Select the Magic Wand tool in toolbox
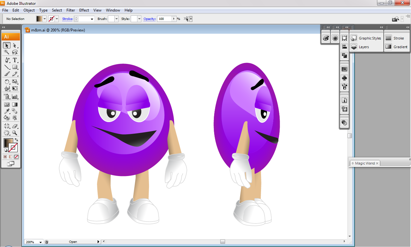Screen dimensions: 411x247 pyautogui.click(x=7, y=52)
